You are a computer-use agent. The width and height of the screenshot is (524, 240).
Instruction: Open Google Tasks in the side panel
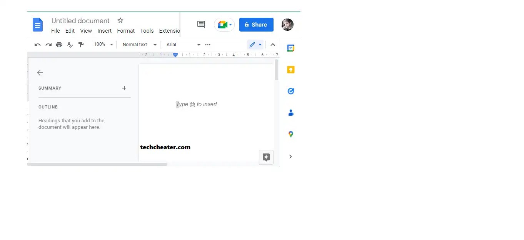pyautogui.click(x=290, y=91)
